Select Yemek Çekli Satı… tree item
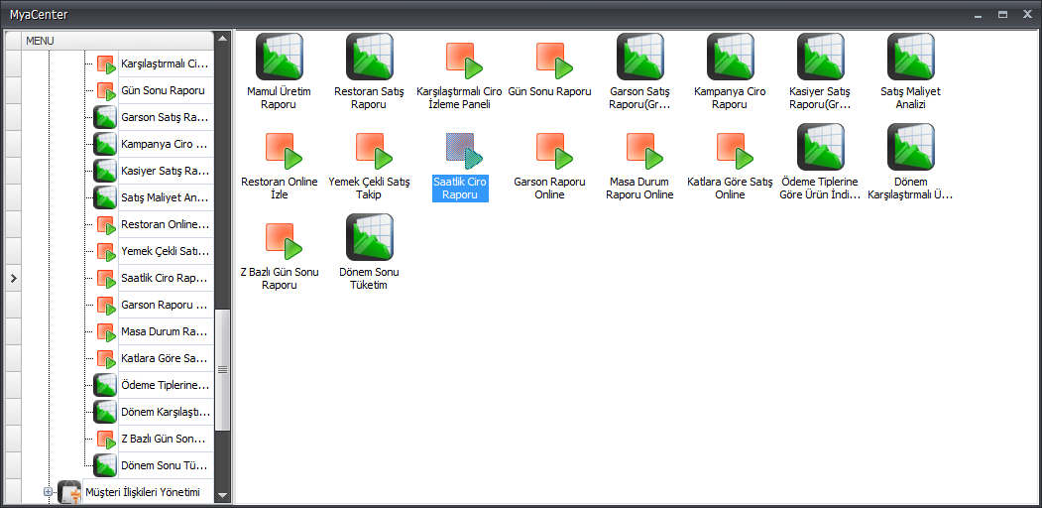 pyautogui.click(x=166, y=251)
